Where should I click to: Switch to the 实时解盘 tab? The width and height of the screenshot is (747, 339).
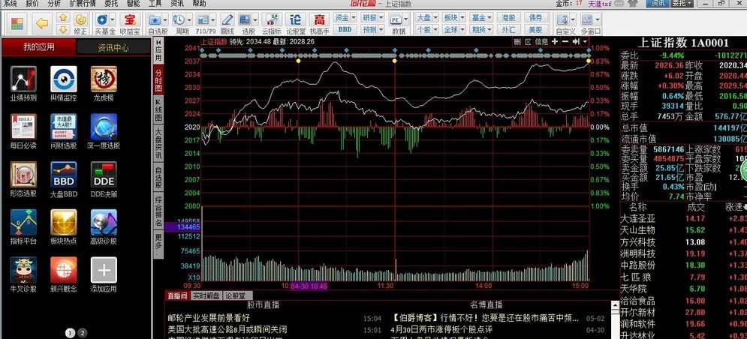pyautogui.click(x=206, y=295)
